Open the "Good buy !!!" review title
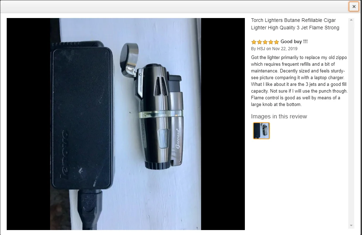 (x=294, y=41)
